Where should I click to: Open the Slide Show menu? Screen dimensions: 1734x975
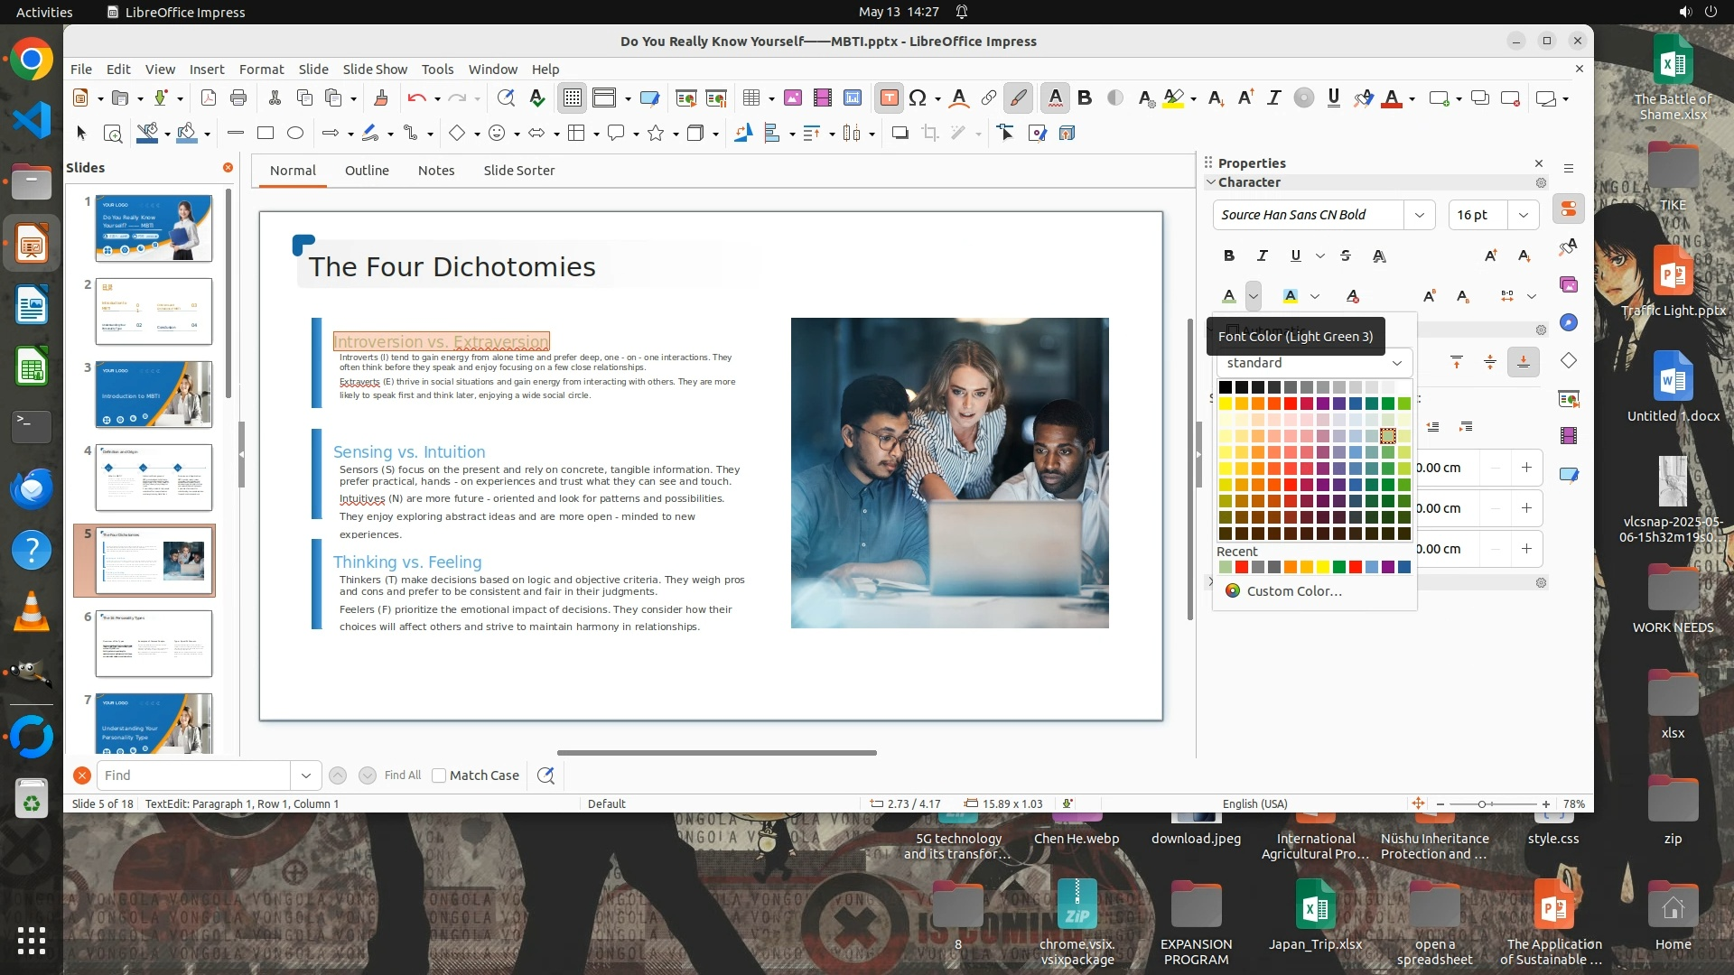click(375, 70)
